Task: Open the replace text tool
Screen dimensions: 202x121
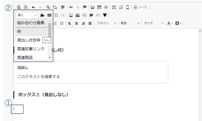Action: pyautogui.click(x=55, y=7)
